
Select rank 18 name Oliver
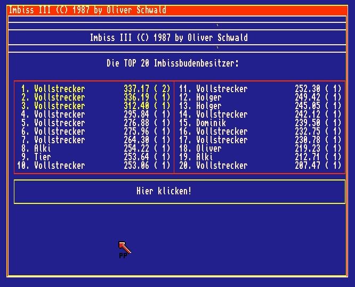(x=209, y=149)
